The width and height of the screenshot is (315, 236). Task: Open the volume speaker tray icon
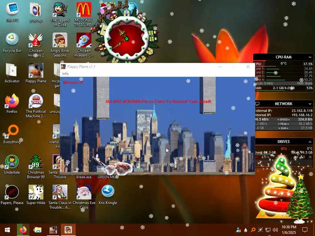(x=275, y=230)
